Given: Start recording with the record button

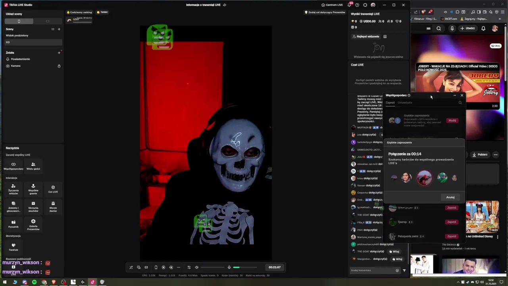Looking at the screenshot, I should (164, 267).
